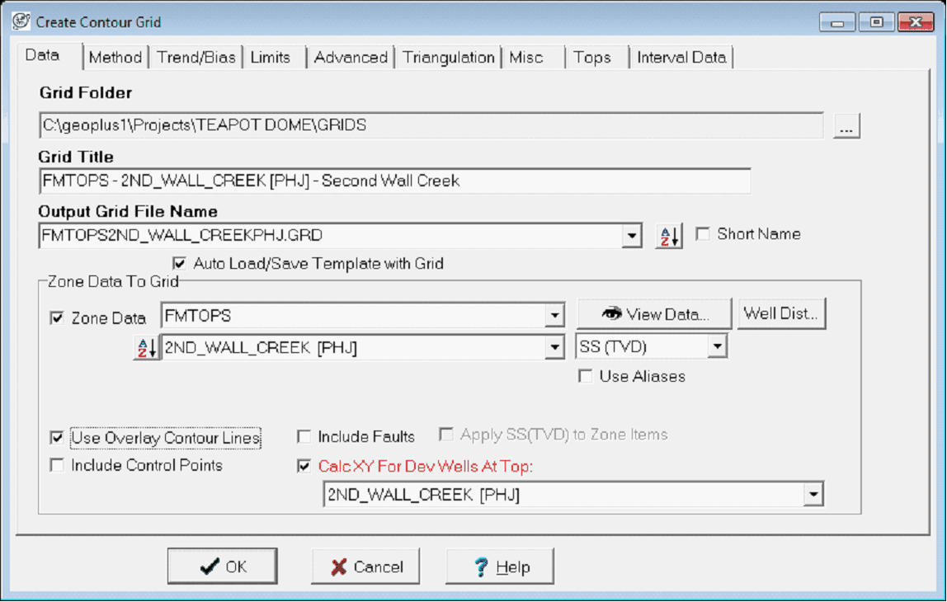
Task: Click the browse ellipsis button for Grid Folder
Action: pyautogui.click(x=846, y=127)
